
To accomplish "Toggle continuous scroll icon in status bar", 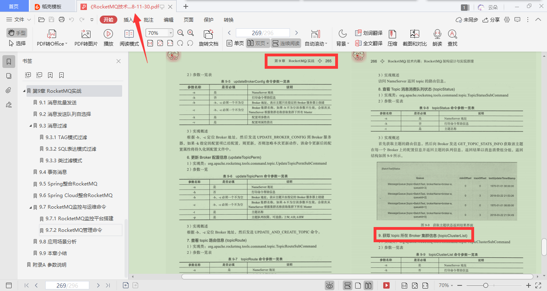I will point(348,285).
